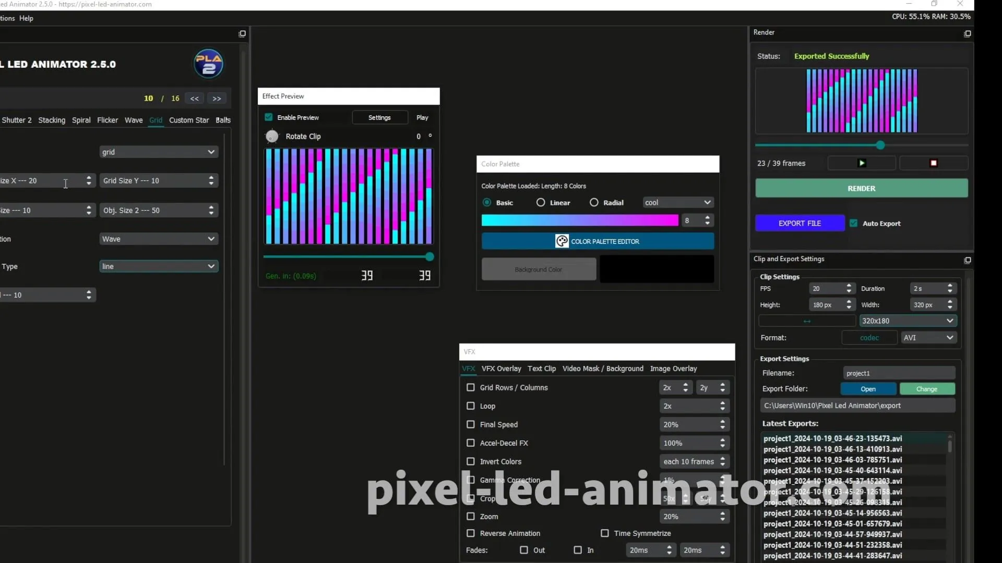The width and height of the screenshot is (1002, 563).
Task: Click the Rotate Clip dial knob
Action: 272,137
